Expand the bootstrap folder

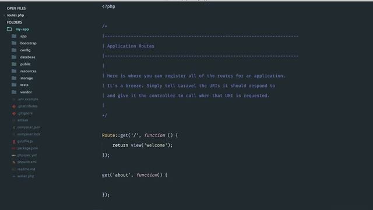pos(29,43)
